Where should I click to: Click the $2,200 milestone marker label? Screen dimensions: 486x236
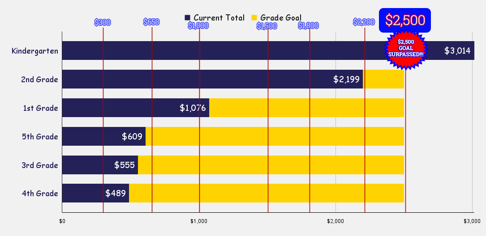point(364,22)
